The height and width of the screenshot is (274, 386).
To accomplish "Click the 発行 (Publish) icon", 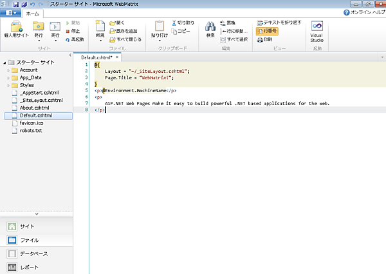I will 39,28.
